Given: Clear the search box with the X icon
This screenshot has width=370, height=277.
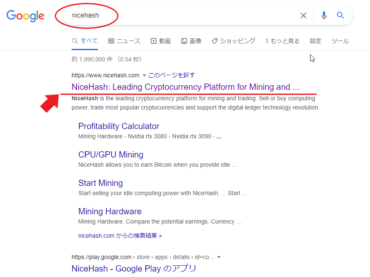Looking at the screenshot, I should (x=303, y=15).
